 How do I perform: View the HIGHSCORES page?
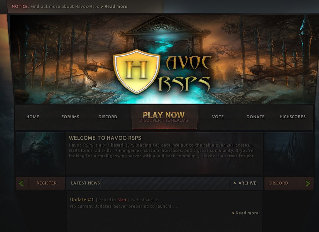click(x=293, y=117)
